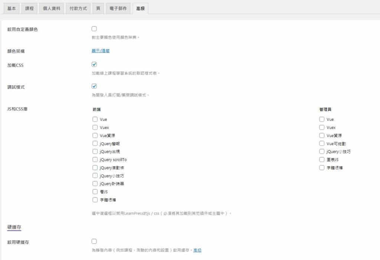380x260 pixels.
Task: Enable the 啟用硬緩存 checkbox
Action: (x=94, y=241)
